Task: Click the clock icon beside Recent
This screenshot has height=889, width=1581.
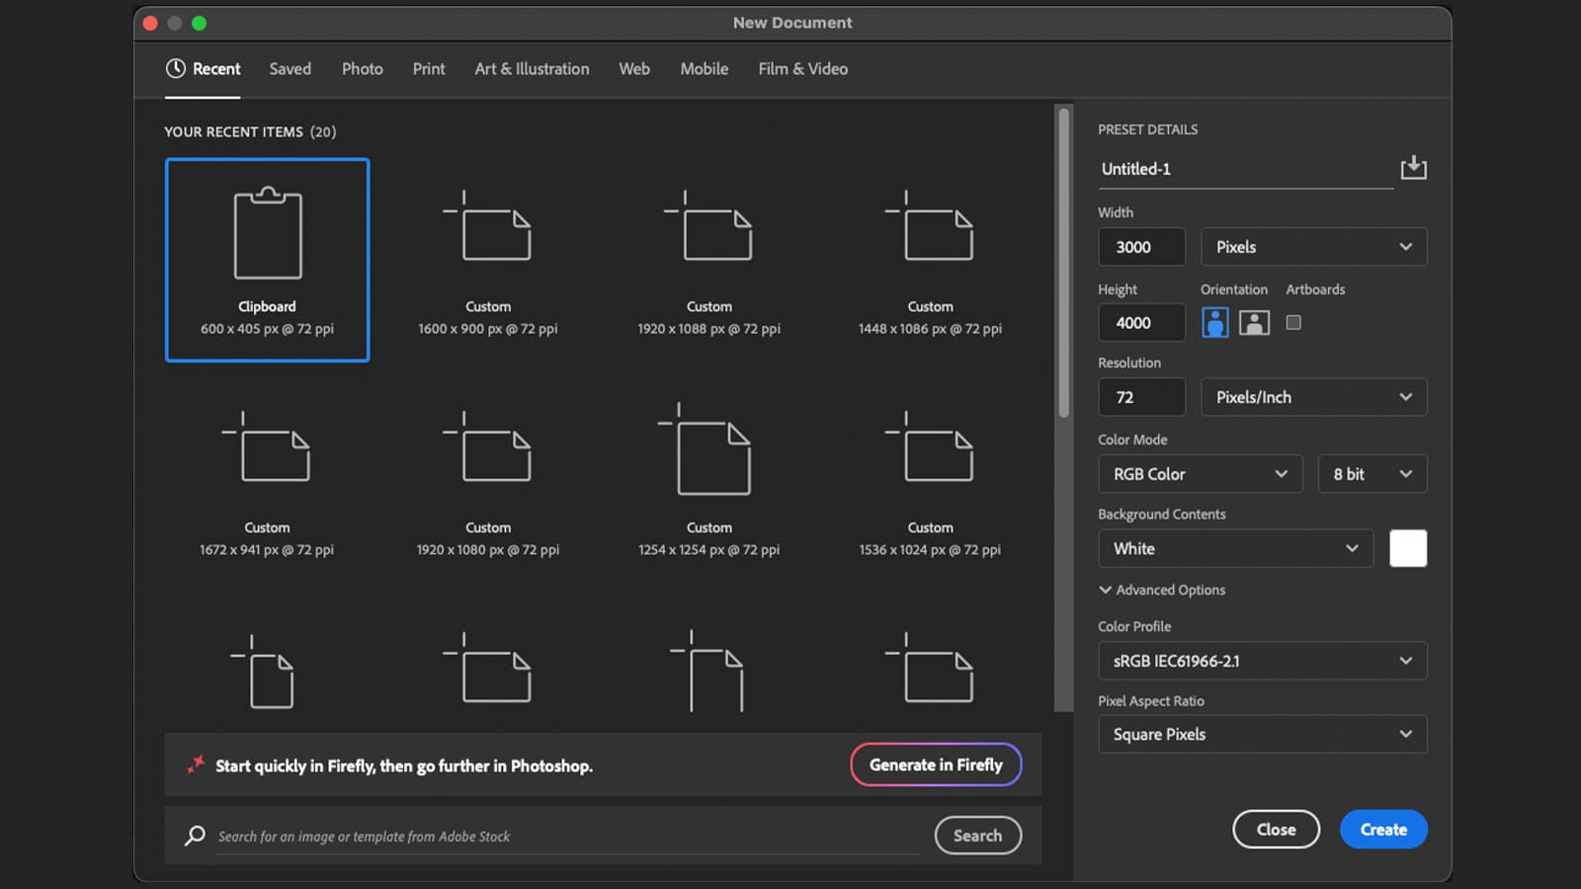Action: pyautogui.click(x=176, y=68)
